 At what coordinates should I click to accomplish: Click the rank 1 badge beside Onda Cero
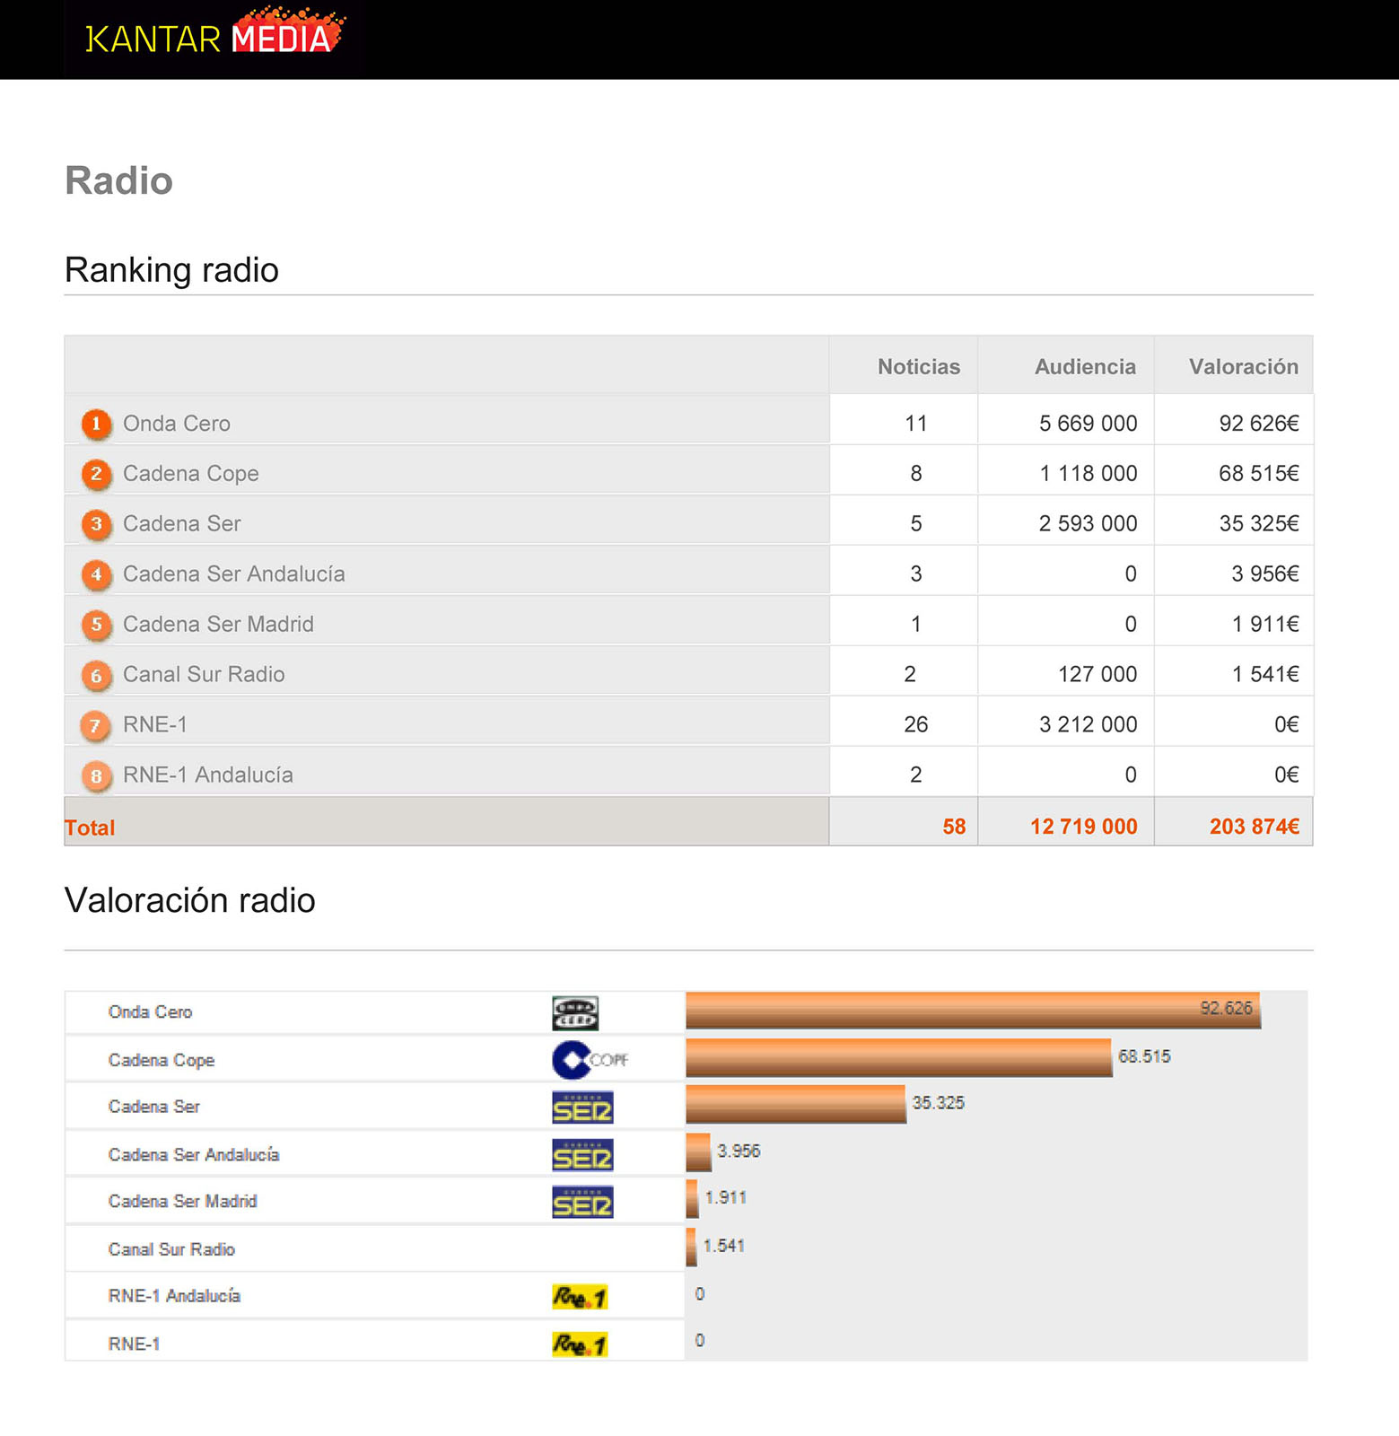[96, 424]
